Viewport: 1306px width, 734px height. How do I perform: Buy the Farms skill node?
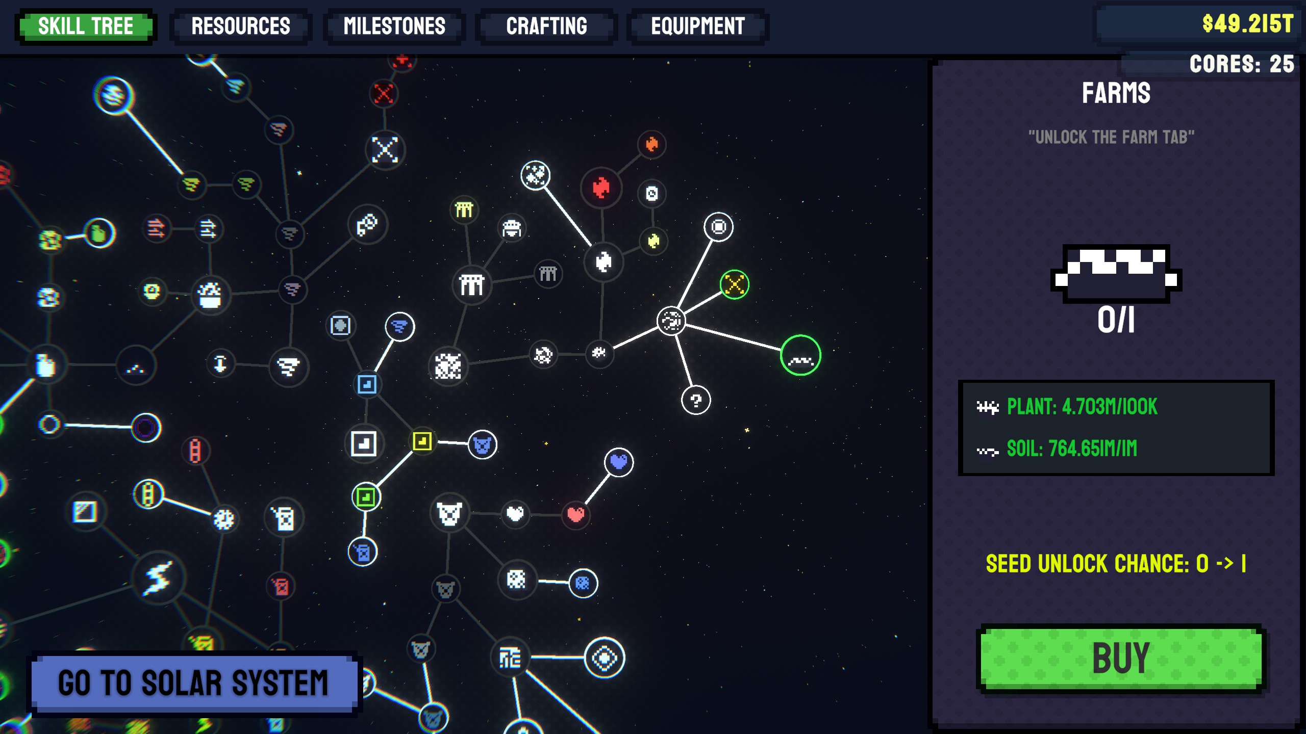click(1119, 656)
